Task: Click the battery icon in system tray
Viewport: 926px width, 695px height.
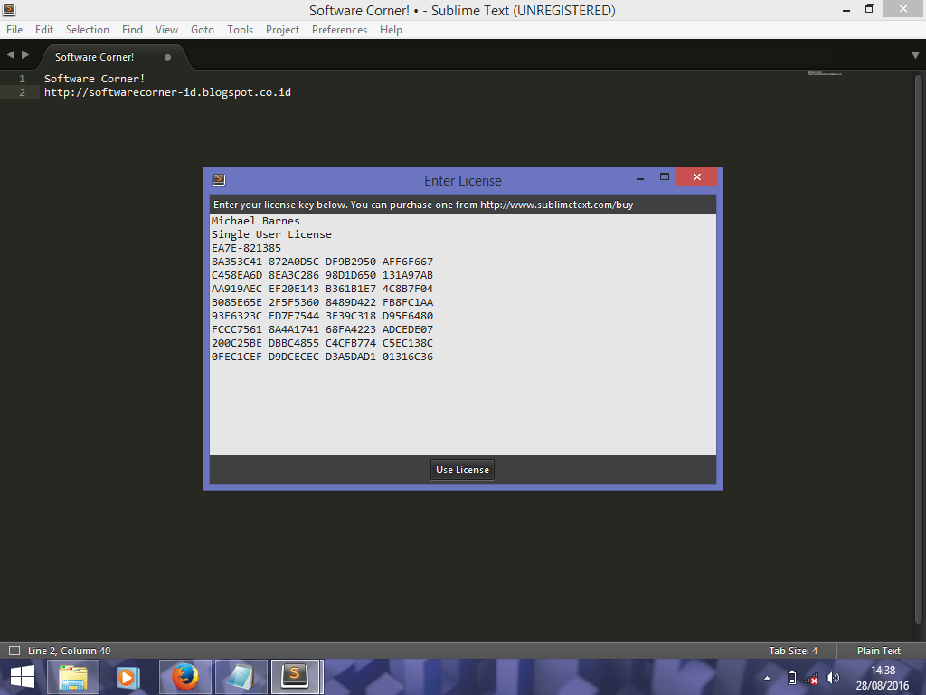Action: tap(792, 678)
